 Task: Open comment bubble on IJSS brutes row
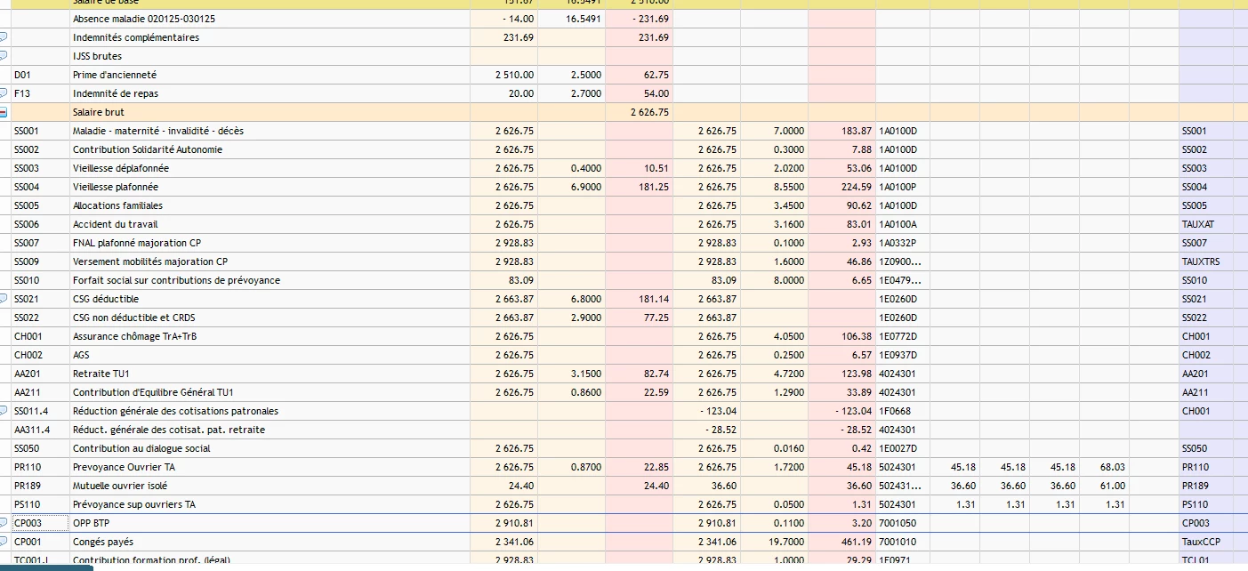pos(4,56)
